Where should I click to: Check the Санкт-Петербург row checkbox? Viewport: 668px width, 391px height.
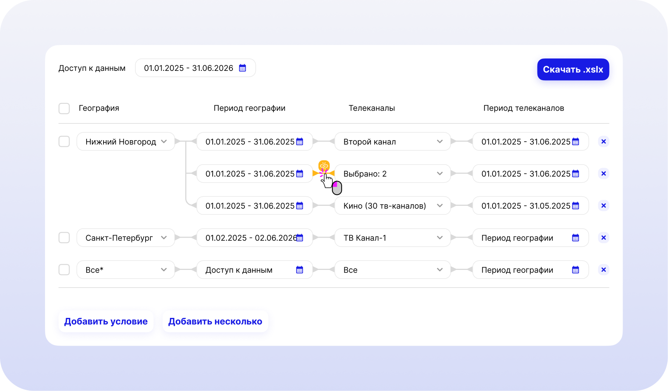(x=64, y=237)
